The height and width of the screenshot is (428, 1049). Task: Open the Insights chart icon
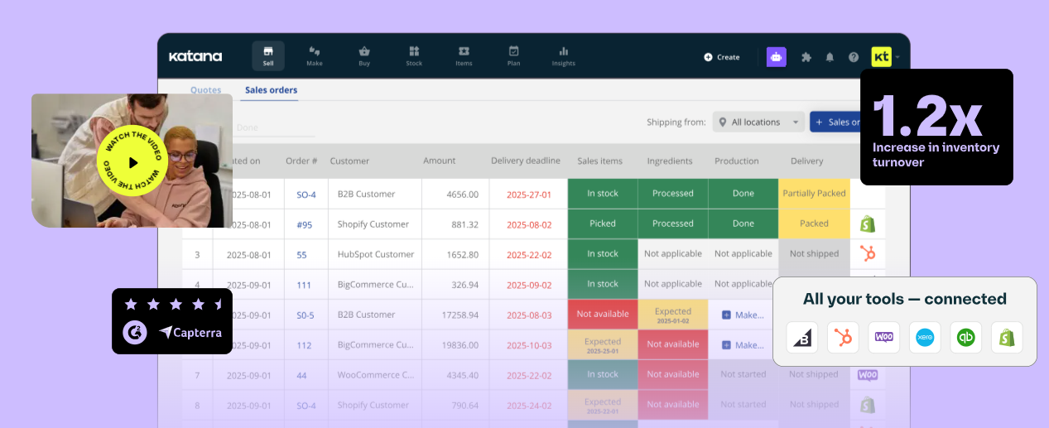[563, 55]
